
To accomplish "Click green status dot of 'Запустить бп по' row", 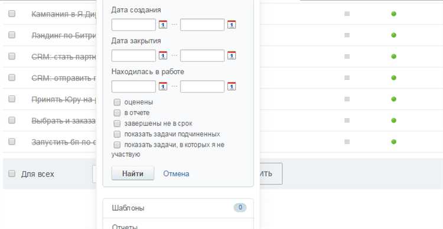I will pyautogui.click(x=393, y=142).
